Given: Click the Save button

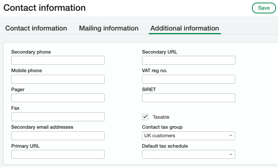Looking at the screenshot, I should pos(264,8).
